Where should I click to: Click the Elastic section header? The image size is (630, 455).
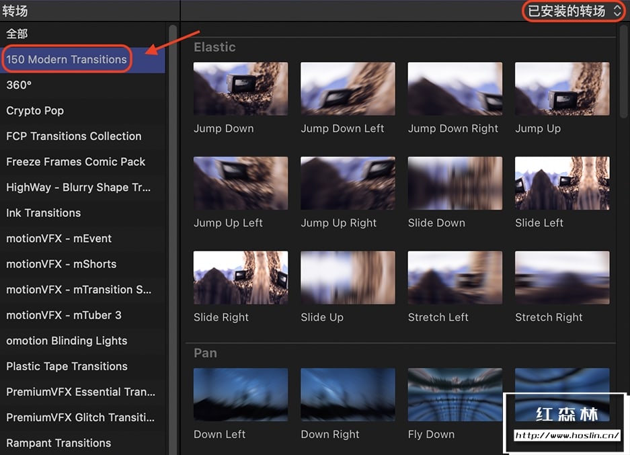pos(214,48)
